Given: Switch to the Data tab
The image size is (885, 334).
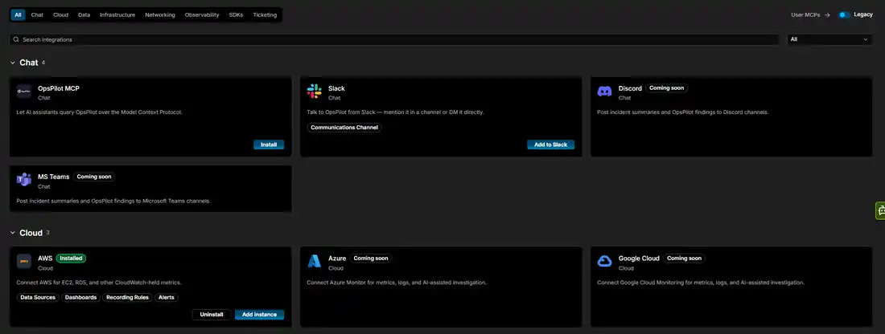Looking at the screenshot, I should pos(84,14).
